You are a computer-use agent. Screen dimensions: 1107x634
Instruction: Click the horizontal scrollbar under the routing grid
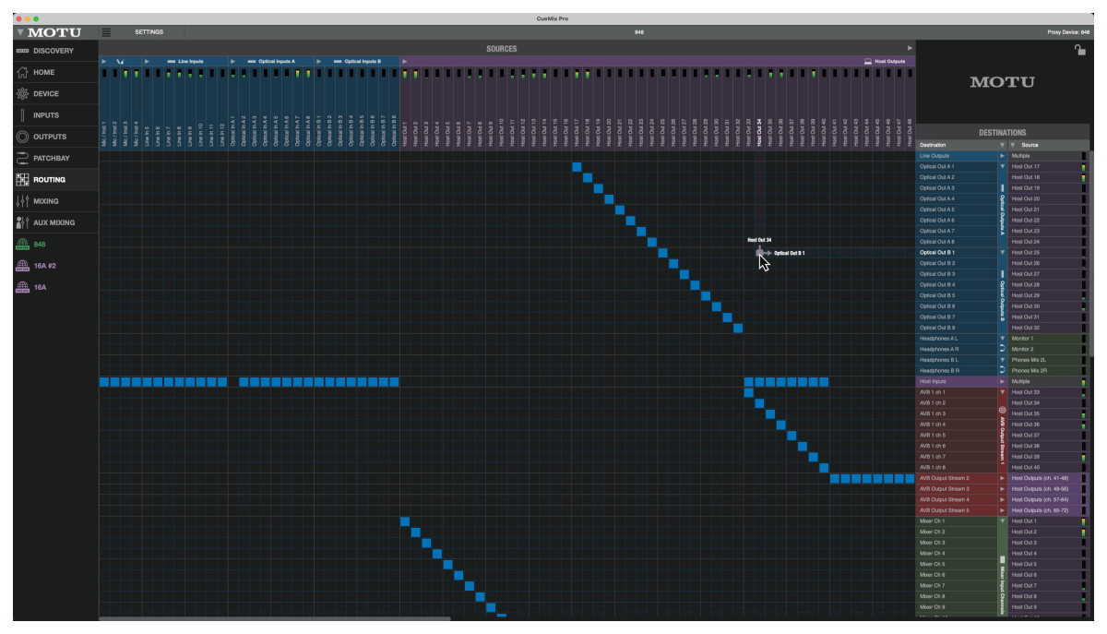point(275,618)
